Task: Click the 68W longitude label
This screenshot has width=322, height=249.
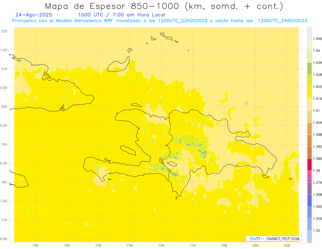Action: pyautogui.click(x=287, y=245)
